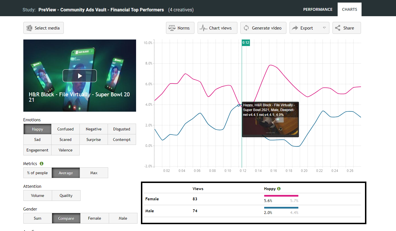Click the (4 creatives) label
Image resolution: width=396 pixels, height=231 pixels.
point(181,10)
